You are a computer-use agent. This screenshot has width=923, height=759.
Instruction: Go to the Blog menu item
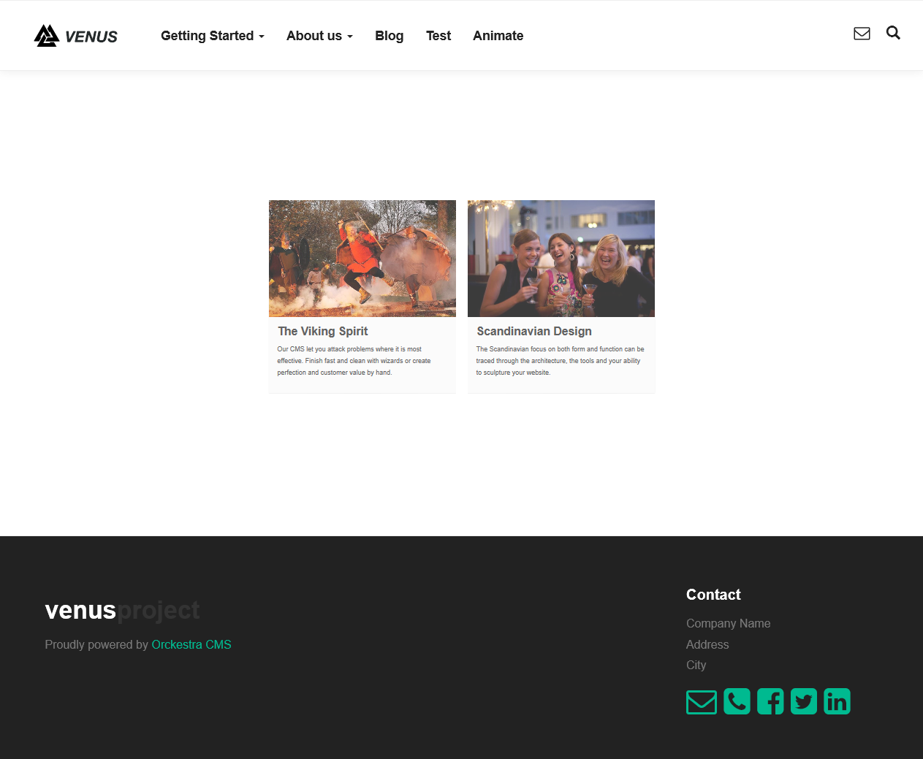point(389,36)
